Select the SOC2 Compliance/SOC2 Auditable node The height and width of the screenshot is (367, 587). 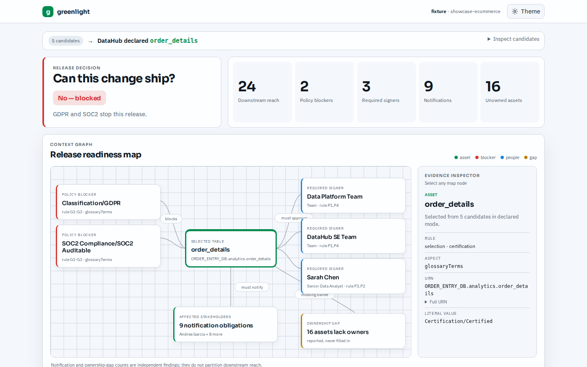[x=108, y=246]
